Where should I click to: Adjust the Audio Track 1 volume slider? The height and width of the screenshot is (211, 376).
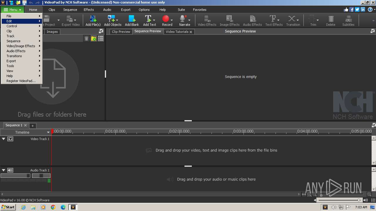(15, 176)
